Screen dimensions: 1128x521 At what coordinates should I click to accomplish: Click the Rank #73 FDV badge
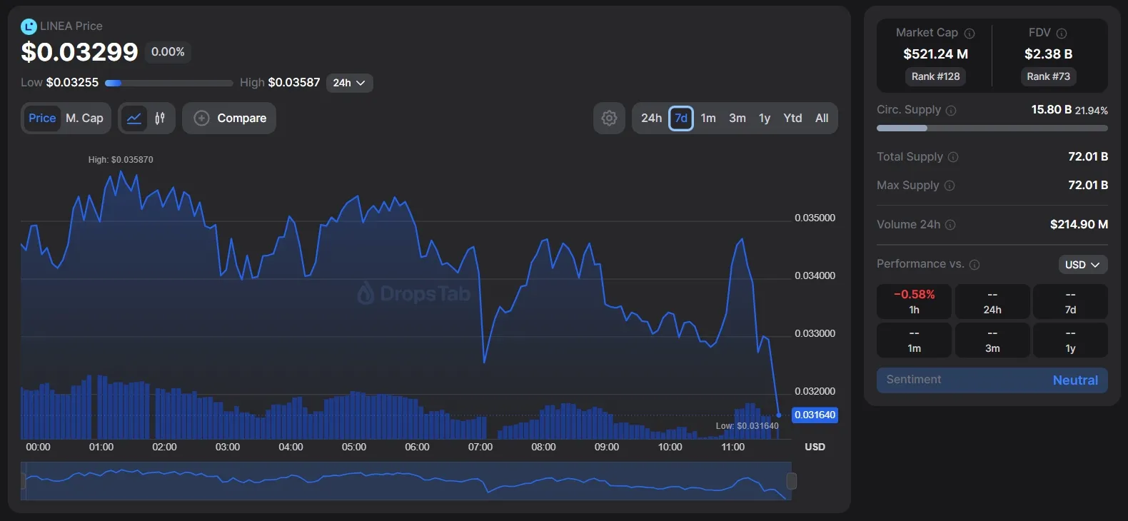coord(1048,76)
